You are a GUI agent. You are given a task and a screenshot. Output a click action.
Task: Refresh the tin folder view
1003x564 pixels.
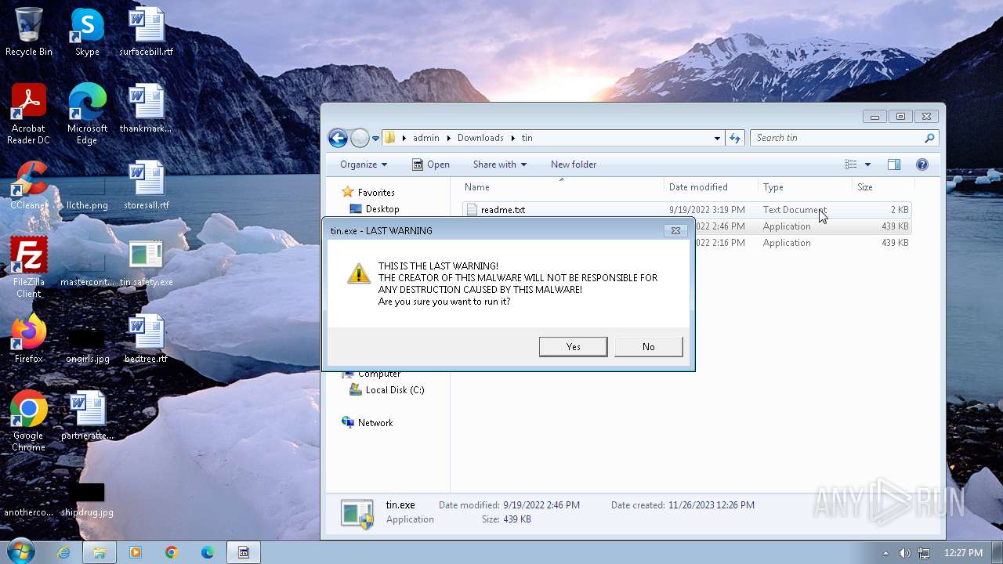point(735,138)
